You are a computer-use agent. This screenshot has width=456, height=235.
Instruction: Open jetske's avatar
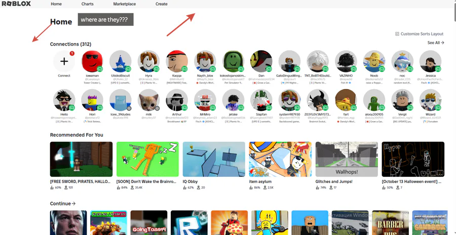point(233,100)
